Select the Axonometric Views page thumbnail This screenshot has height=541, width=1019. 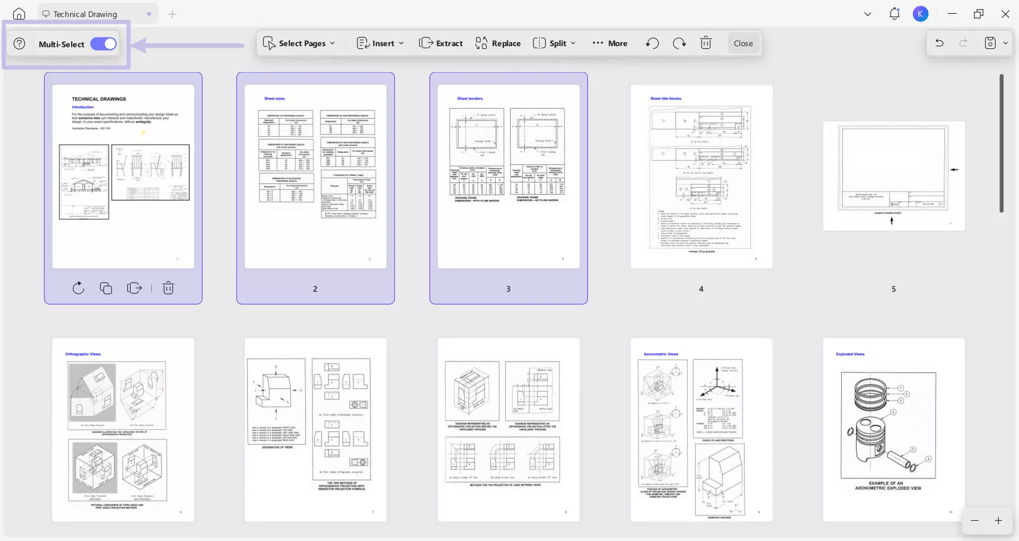(x=702, y=430)
